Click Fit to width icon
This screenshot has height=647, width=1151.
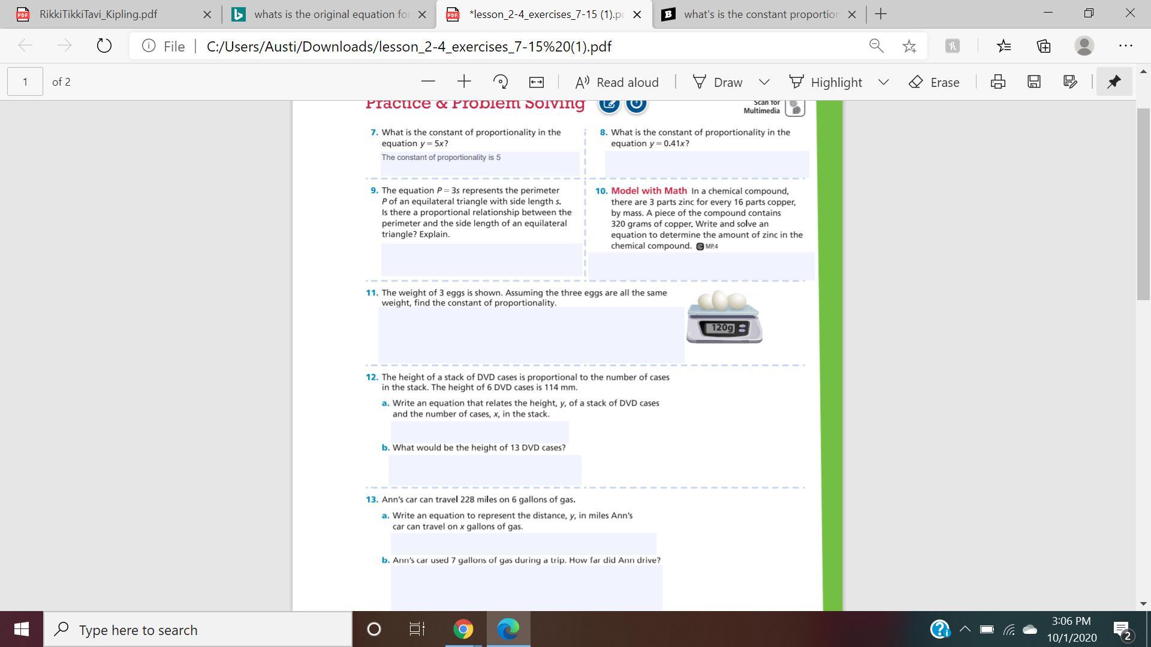point(537,81)
